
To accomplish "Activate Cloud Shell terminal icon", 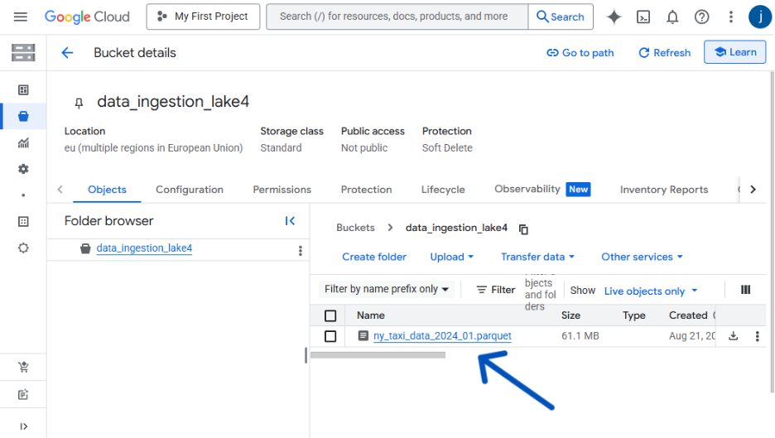I will click(x=643, y=17).
